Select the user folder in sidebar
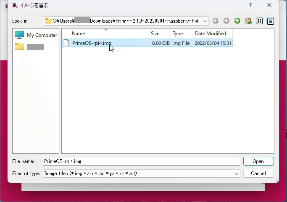Viewport: 287px width, 202px height. [x=29, y=47]
